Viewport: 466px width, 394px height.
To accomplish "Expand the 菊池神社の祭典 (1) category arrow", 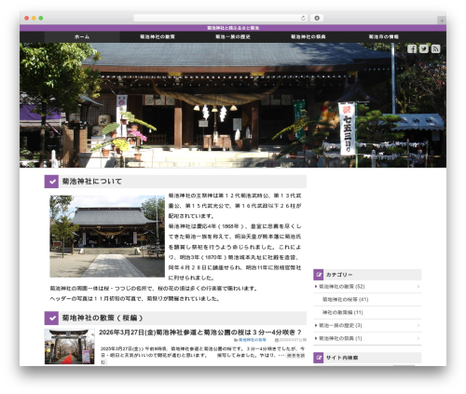I will pyautogui.click(x=316, y=338).
